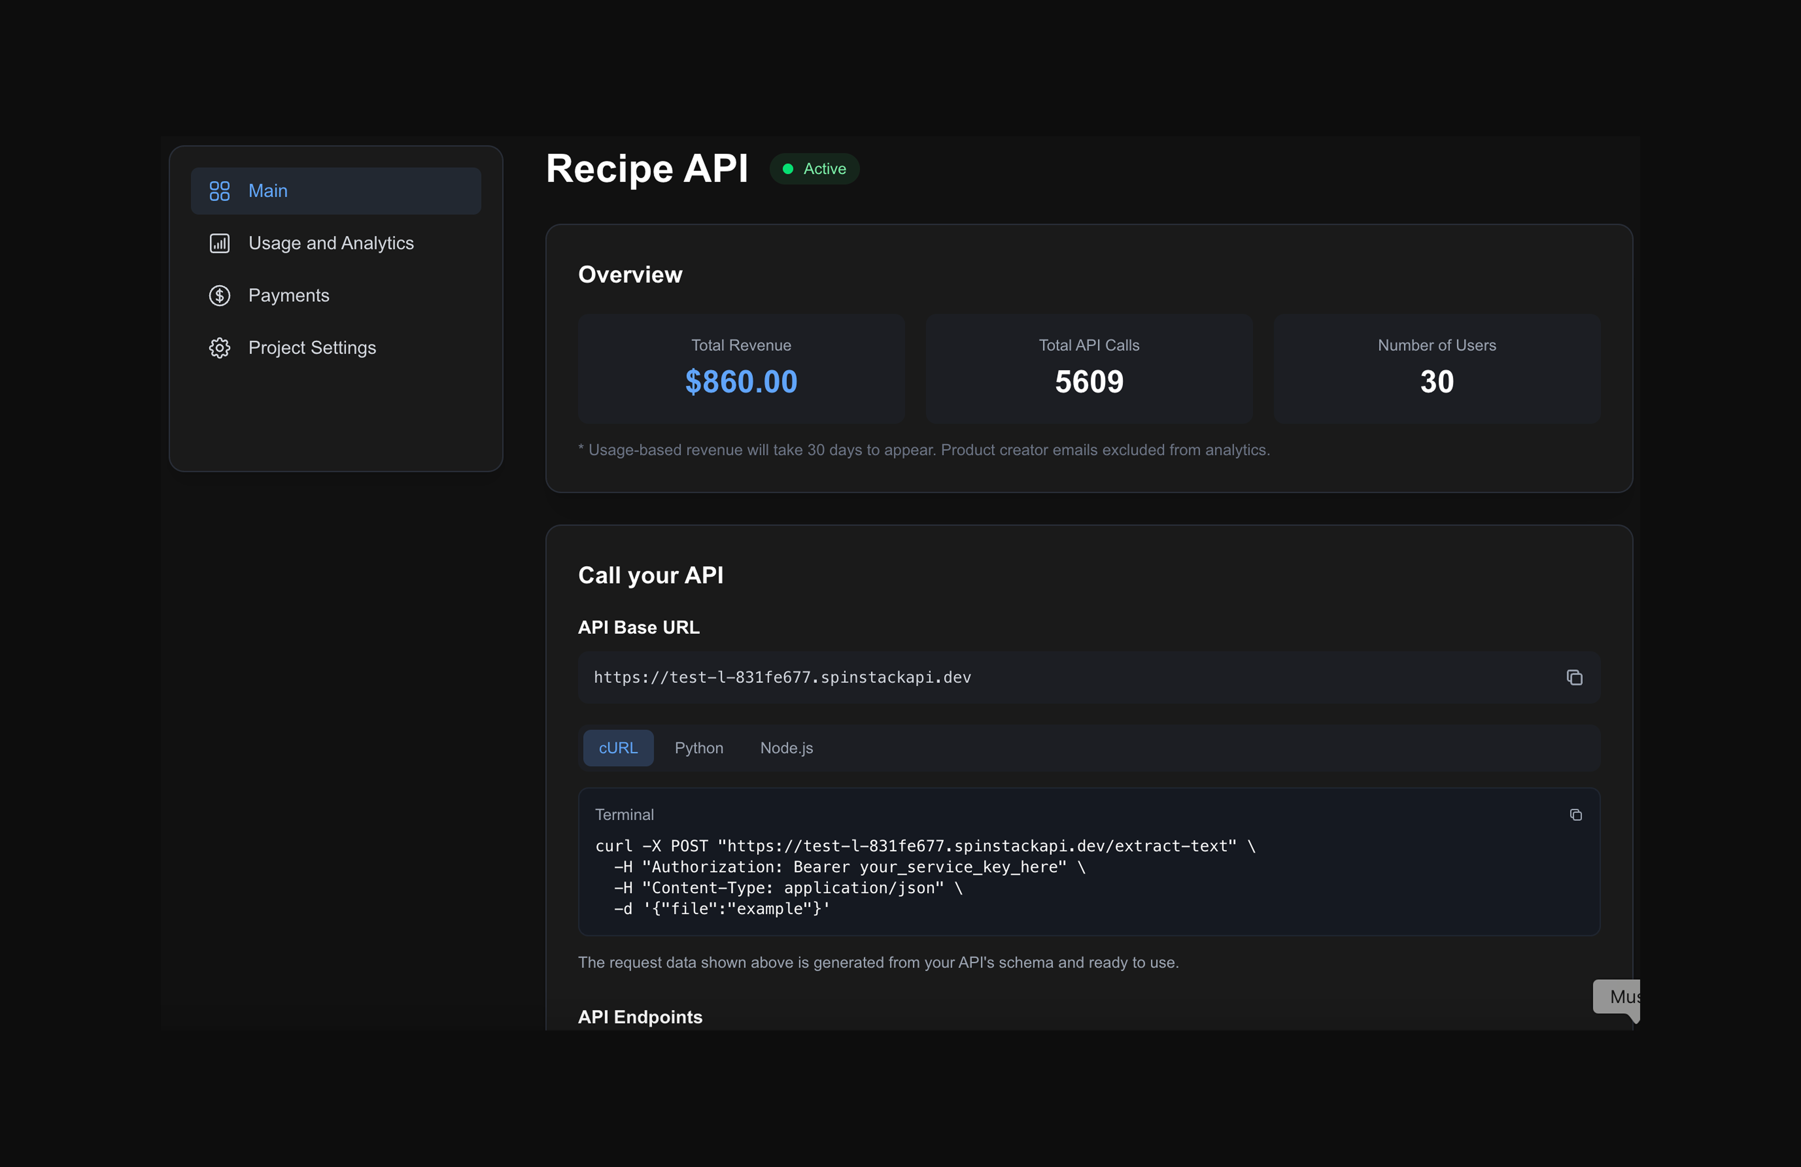Viewport: 1801px width, 1167px height.
Task: Click the partially hidden Mus chat bubble
Action: tap(1617, 998)
